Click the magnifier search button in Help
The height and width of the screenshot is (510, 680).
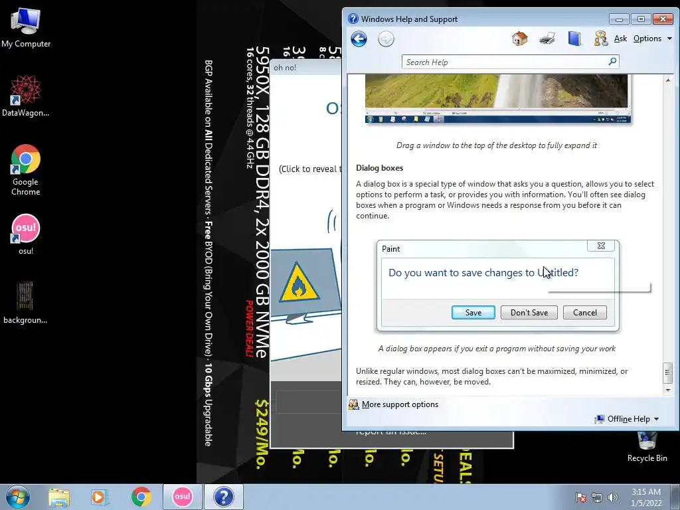click(x=612, y=62)
